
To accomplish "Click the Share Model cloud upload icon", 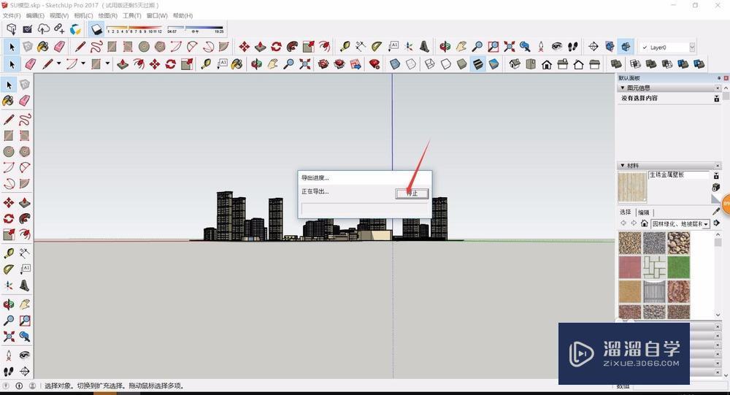I will 43,29.
